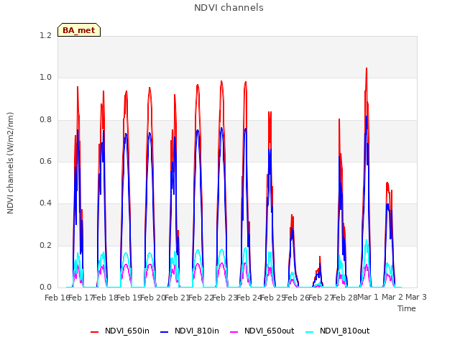Viewport: 460px width, 345px height.
Task: Toggle the NDVI_810in legend label
Action: point(197,331)
